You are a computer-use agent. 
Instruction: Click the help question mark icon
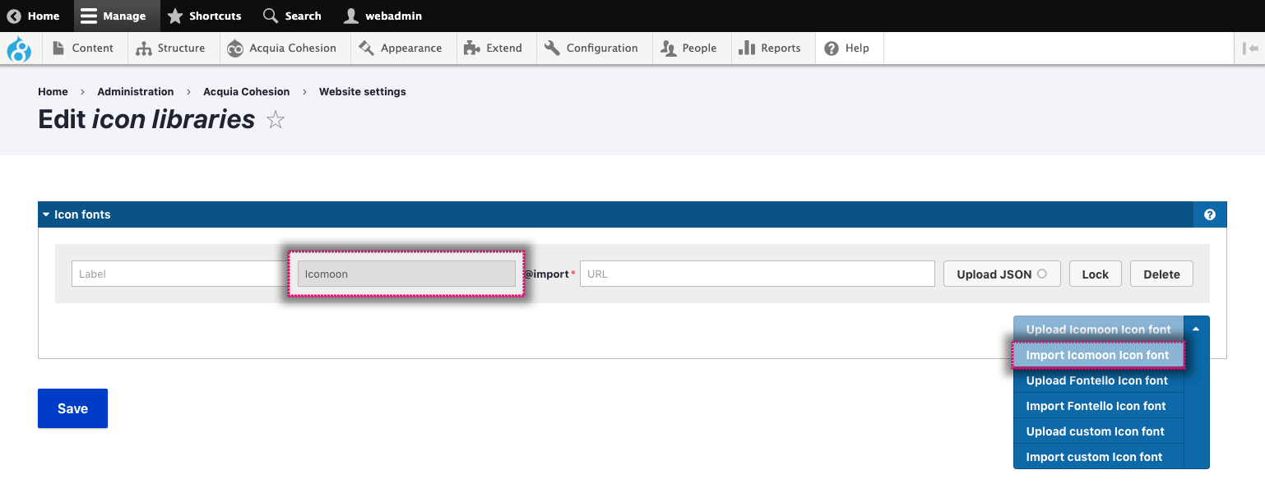coord(1210,214)
